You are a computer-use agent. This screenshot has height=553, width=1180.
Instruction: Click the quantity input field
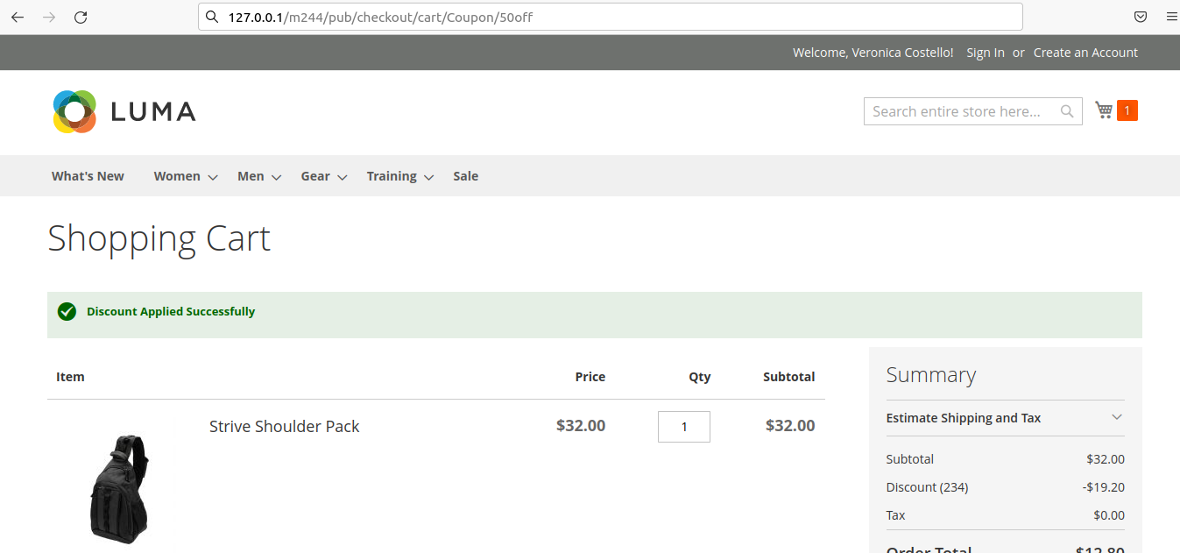683,427
